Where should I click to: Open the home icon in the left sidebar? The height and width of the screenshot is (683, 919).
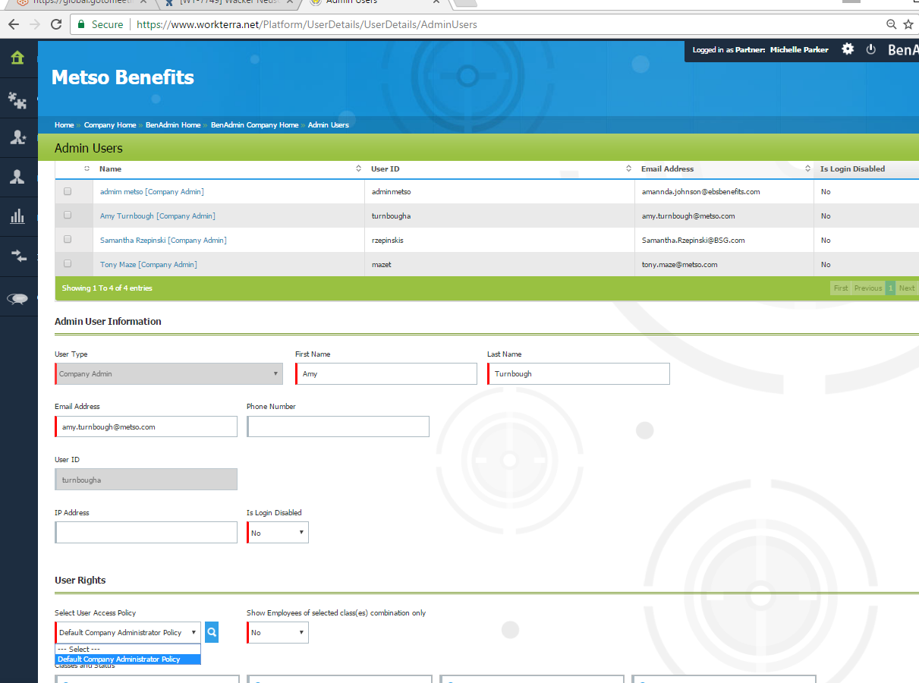point(17,58)
